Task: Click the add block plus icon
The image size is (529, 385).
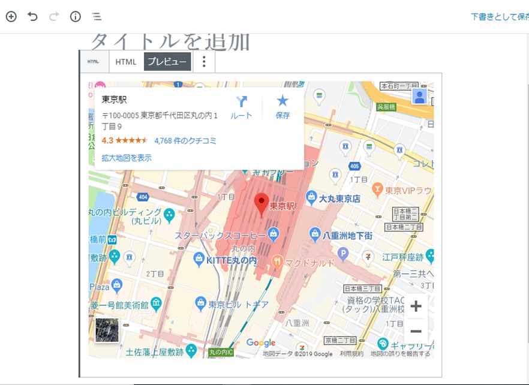Action: pyautogui.click(x=11, y=16)
